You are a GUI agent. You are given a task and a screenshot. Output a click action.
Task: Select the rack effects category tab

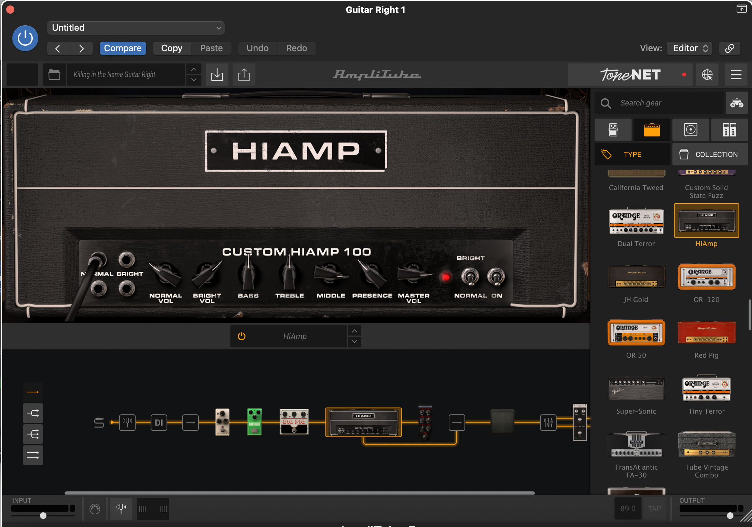click(x=729, y=130)
